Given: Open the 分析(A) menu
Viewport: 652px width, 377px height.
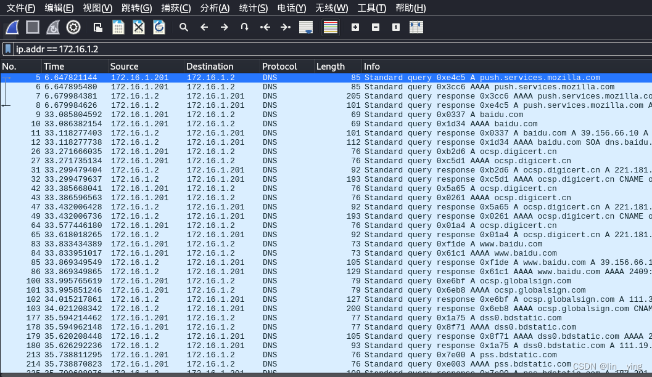Looking at the screenshot, I should point(215,8).
